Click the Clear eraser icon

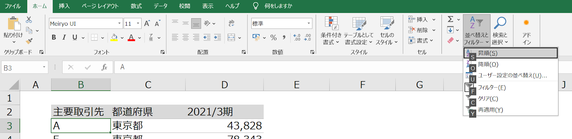tap(450, 41)
